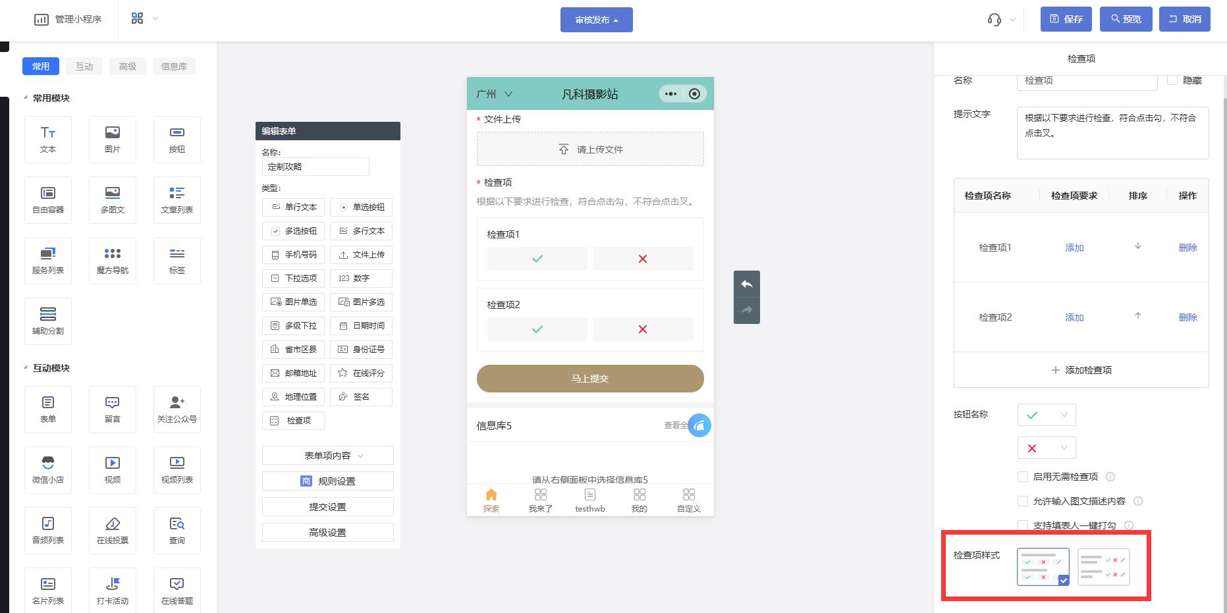Switch to the 信息库 tab
Screen dimensions: 1227x613
point(174,67)
